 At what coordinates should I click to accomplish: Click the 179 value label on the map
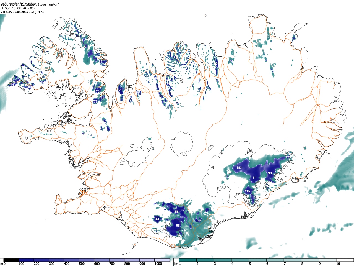(x=288, y=157)
